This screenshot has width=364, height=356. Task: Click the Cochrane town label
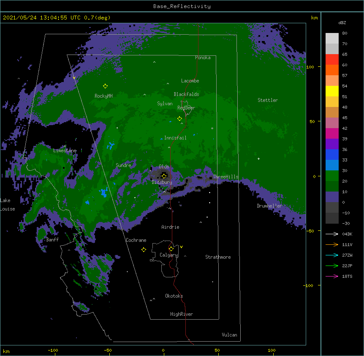(x=136, y=240)
